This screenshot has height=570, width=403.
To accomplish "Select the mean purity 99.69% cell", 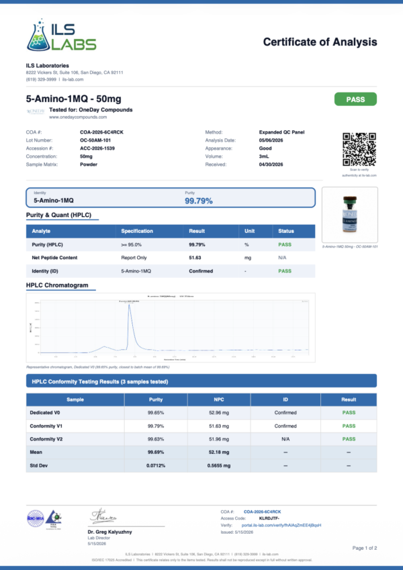I will (x=156, y=453).
